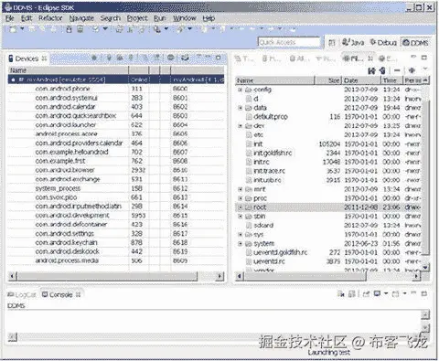Expand the system folder node

pos(241,243)
